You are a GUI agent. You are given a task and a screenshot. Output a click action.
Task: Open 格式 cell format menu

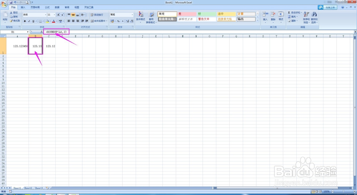(x=281, y=17)
